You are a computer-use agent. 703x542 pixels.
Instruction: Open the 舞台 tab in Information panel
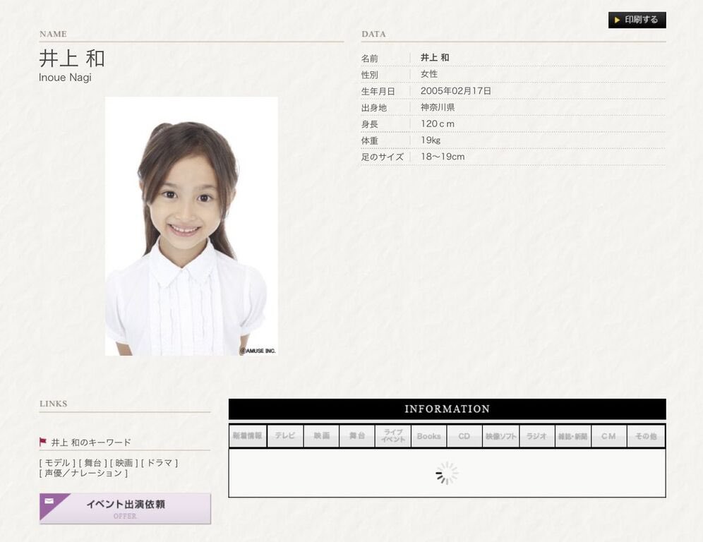[357, 435]
